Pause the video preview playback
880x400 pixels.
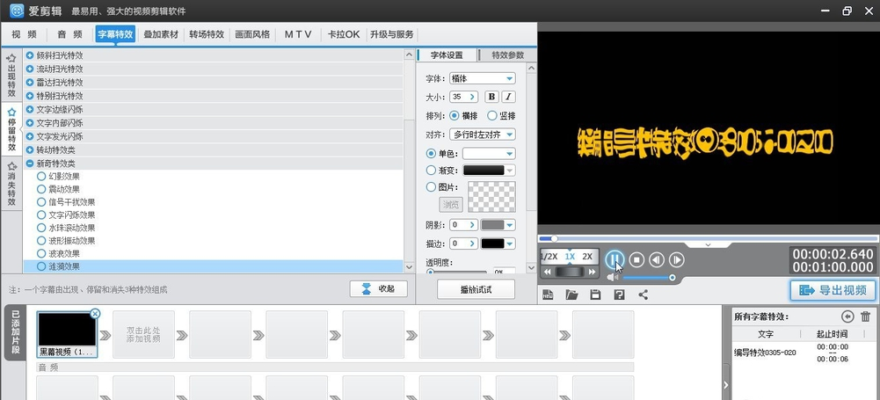point(615,259)
